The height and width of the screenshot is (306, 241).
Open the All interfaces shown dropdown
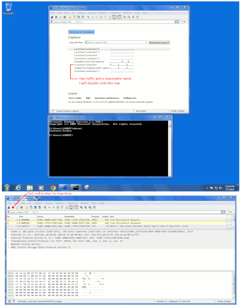[159, 42]
